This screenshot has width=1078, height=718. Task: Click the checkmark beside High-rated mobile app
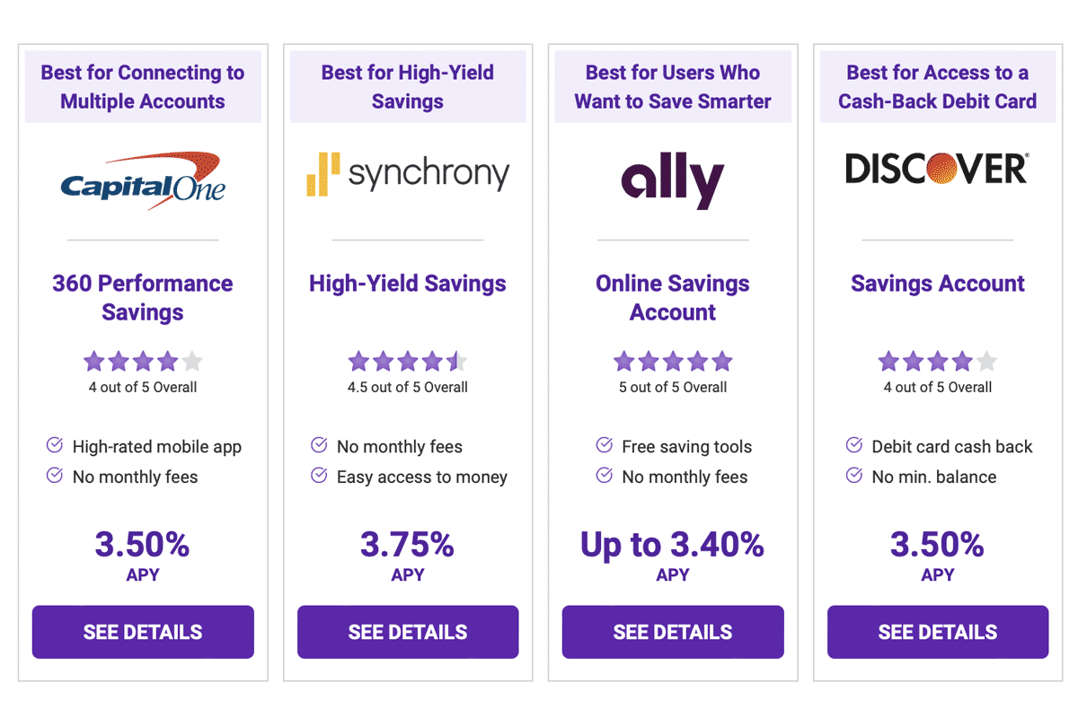pos(54,446)
